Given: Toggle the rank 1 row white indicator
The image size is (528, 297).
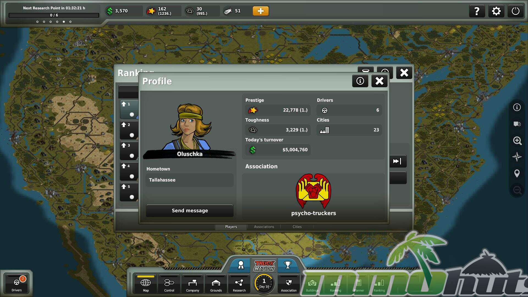Looking at the screenshot, I should pos(132,114).
